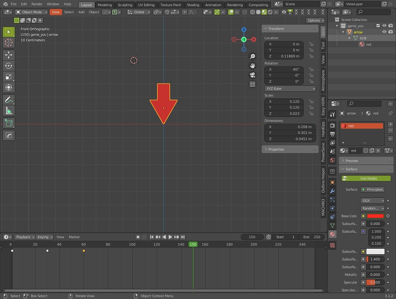Viewport: 396px width, 299px height.
Task: Open the Object properties orange square tab
Action: click(332, 182)
